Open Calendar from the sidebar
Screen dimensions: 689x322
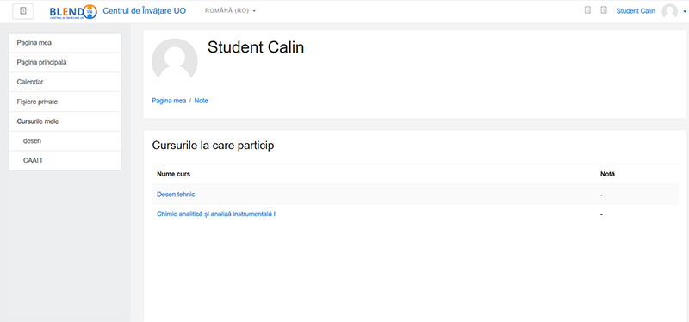coord(65,82)
